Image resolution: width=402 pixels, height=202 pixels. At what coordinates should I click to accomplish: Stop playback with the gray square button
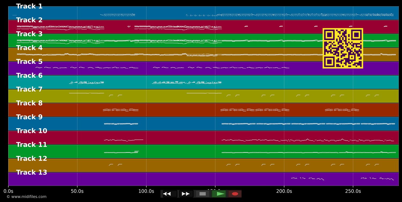point(203,194)
